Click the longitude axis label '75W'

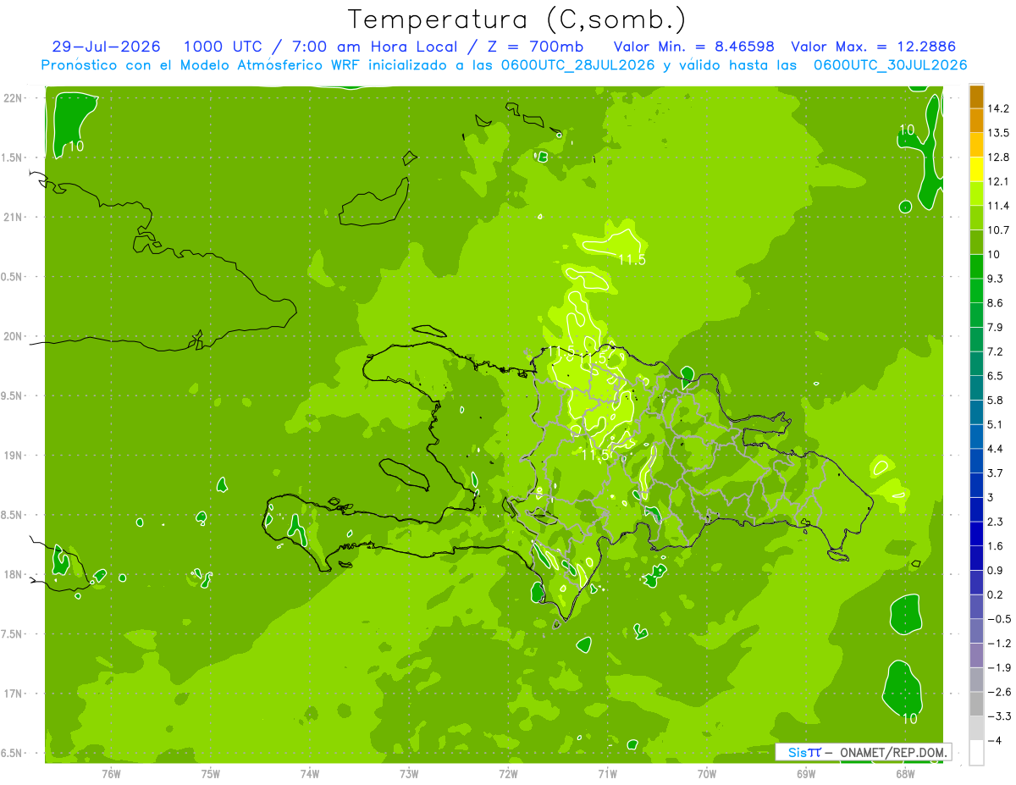coord(211,774)
